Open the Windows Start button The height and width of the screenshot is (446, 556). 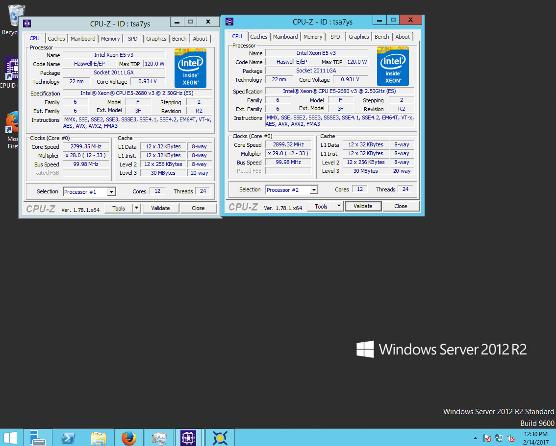(10, 438)
